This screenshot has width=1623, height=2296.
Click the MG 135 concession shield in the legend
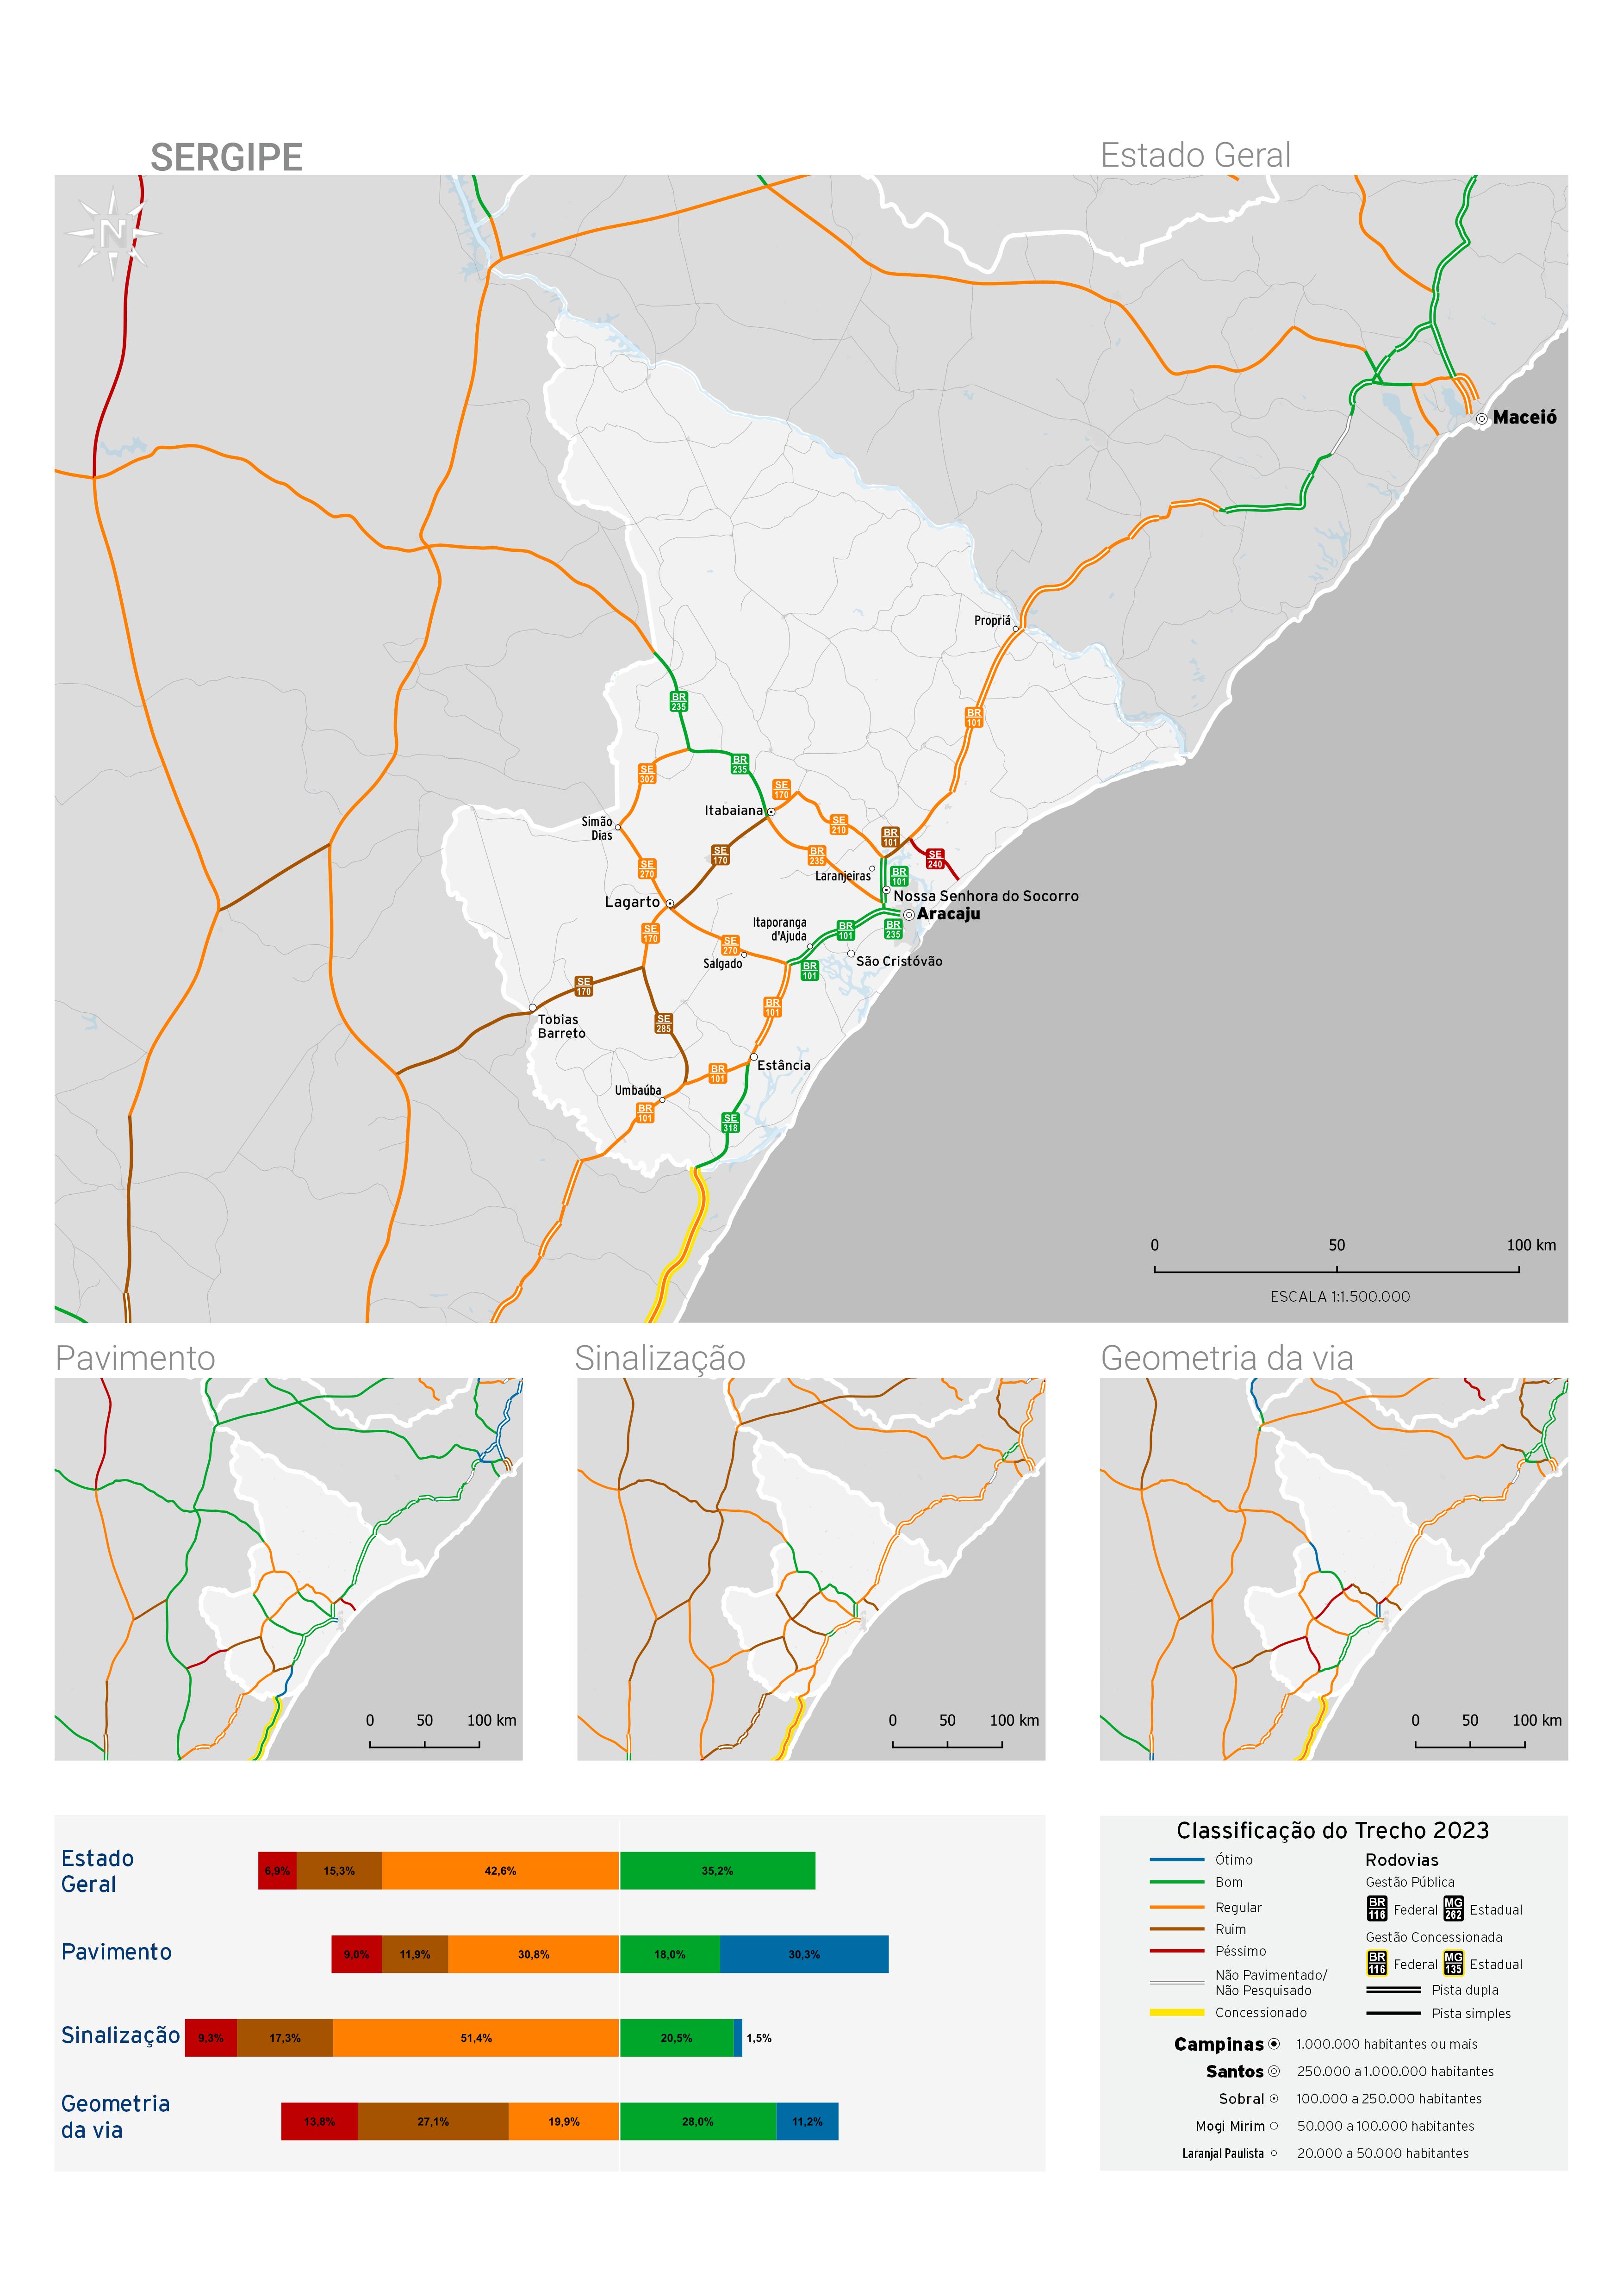[x=1453, y=1964]
